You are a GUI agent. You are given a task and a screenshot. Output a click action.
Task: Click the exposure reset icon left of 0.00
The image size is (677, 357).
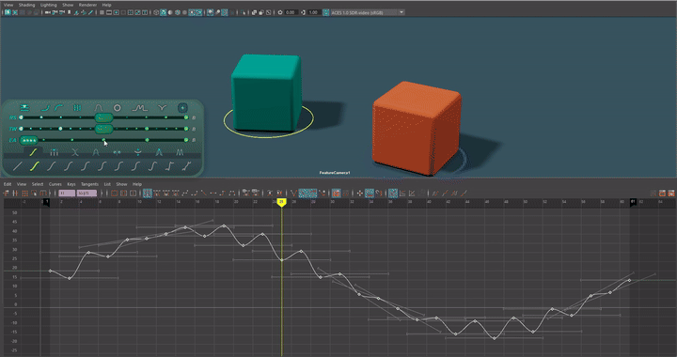coord(280,12)
